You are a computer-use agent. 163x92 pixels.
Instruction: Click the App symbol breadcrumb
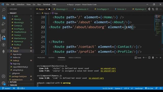click(55, 13)
